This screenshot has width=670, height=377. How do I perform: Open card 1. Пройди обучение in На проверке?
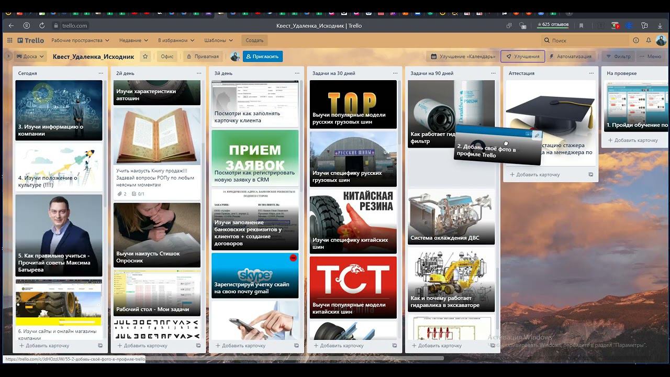point(637,106)
